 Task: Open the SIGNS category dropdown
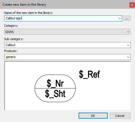pyautogui.click(x=67, y=32)
